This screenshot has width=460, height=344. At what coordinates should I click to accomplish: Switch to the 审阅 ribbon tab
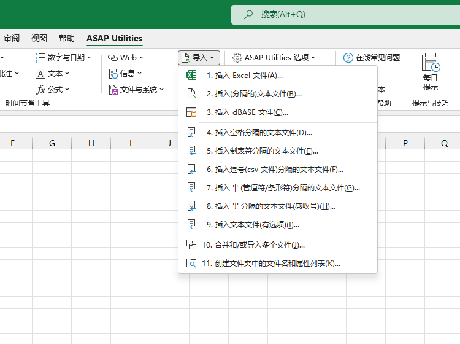click(x=12, y=38)
